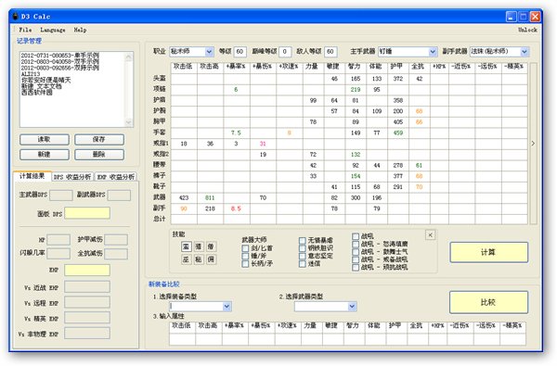The image size is (557, 366).
Task: Open the Help menu
Action: (x=80, y=30)
